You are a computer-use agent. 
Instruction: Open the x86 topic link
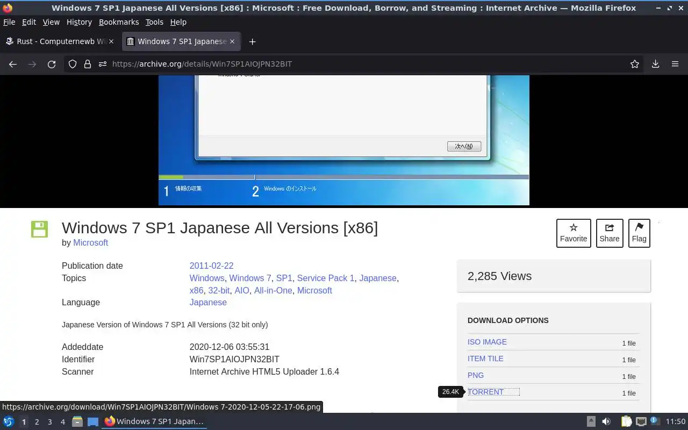tap(196, 290)
